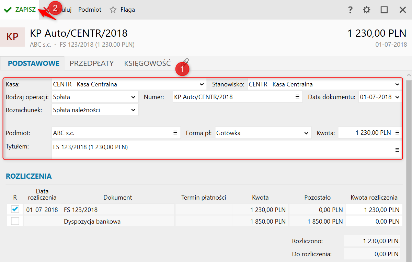Open the KSIĘGOWOŚĆ tab
The width and height of the screenshot is (412, 262).
click(147, 63)
